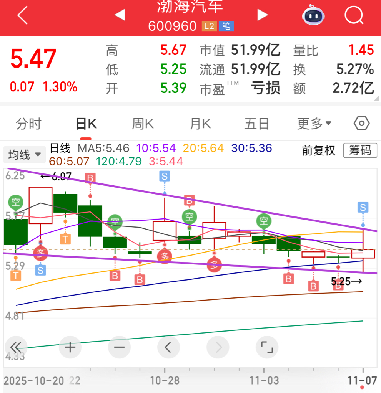Switch to next stock with right triangle

263,15
